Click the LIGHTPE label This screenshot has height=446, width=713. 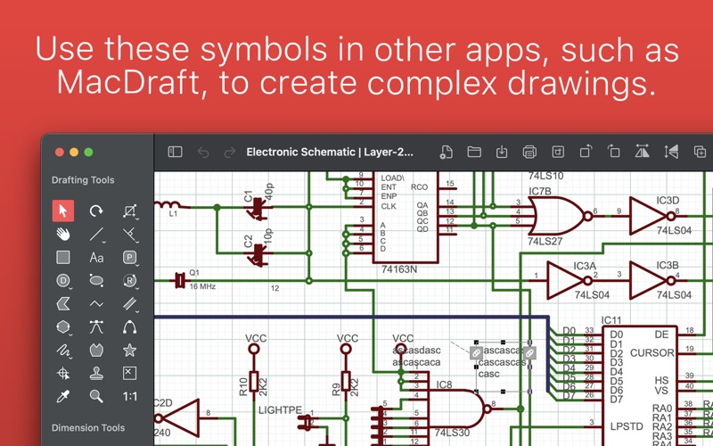(280, 410)
